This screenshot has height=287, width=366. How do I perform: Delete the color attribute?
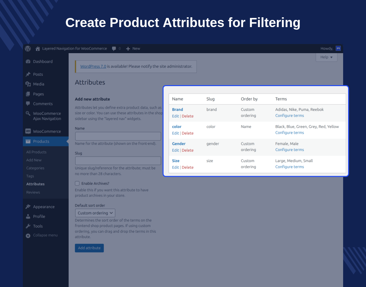pos(188,133)
